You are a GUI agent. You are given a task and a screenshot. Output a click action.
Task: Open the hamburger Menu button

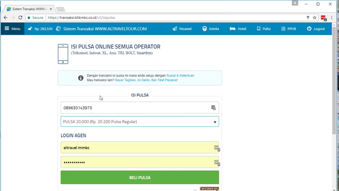12,29
